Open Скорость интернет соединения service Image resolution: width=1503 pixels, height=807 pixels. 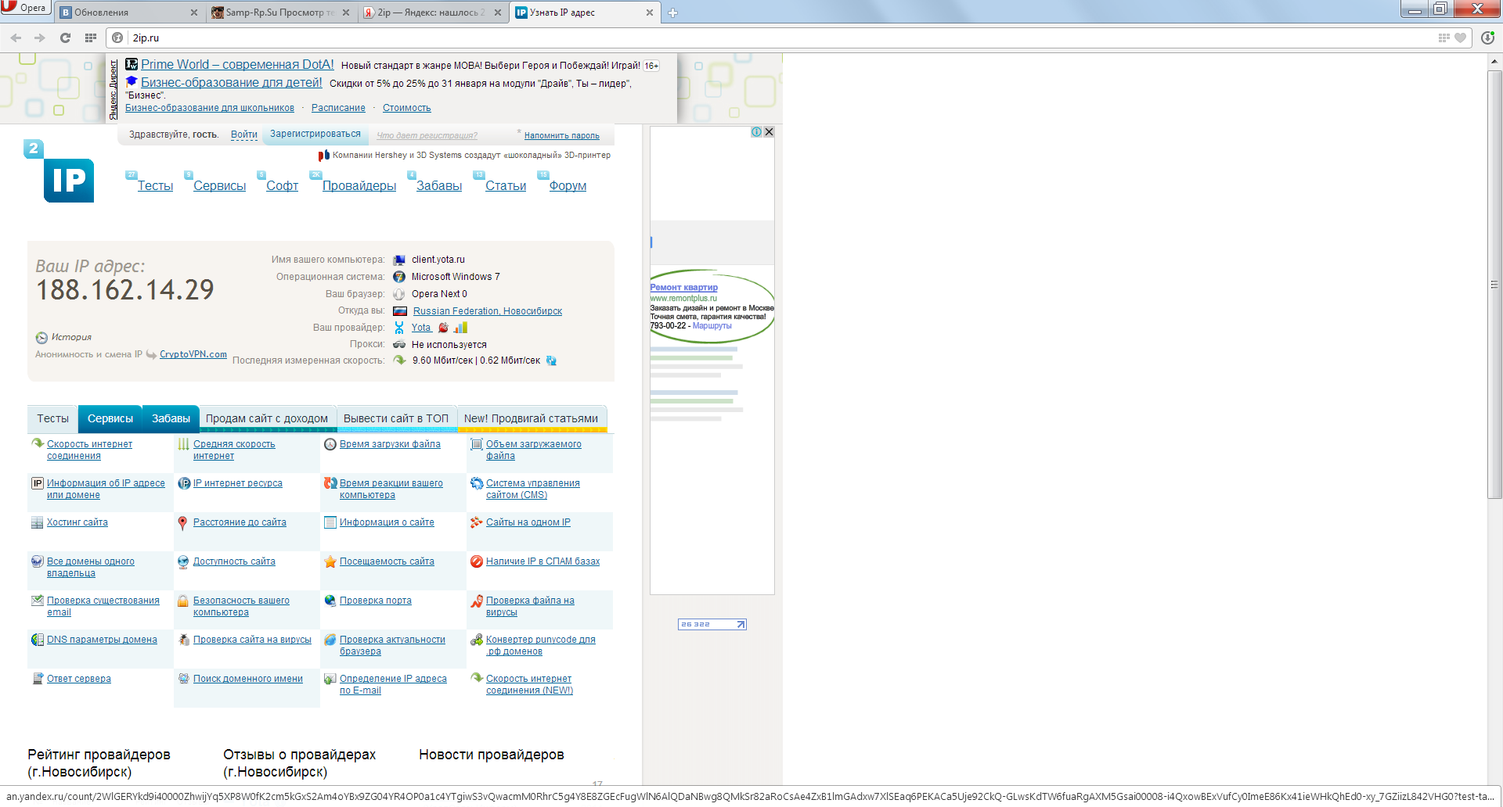point(89,450)
